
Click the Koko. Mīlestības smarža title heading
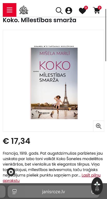click(39, 20)
